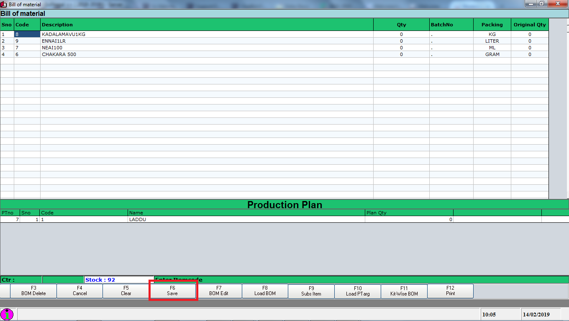569x321 pixels.
Task: Click code 9 cell in ENNAI1LR row
Action: 27,41
